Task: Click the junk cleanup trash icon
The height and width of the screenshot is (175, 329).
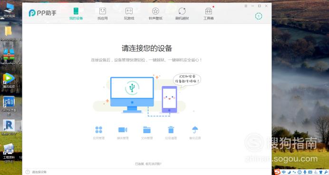Action: (x=171, y=130)
